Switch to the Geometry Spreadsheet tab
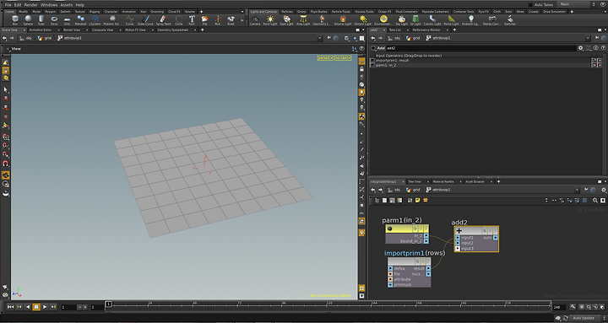The image size is (608, 323). tap(173, 30)
